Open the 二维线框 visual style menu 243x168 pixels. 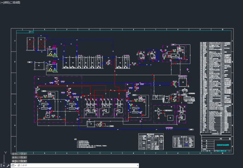[x=15, y=3]
